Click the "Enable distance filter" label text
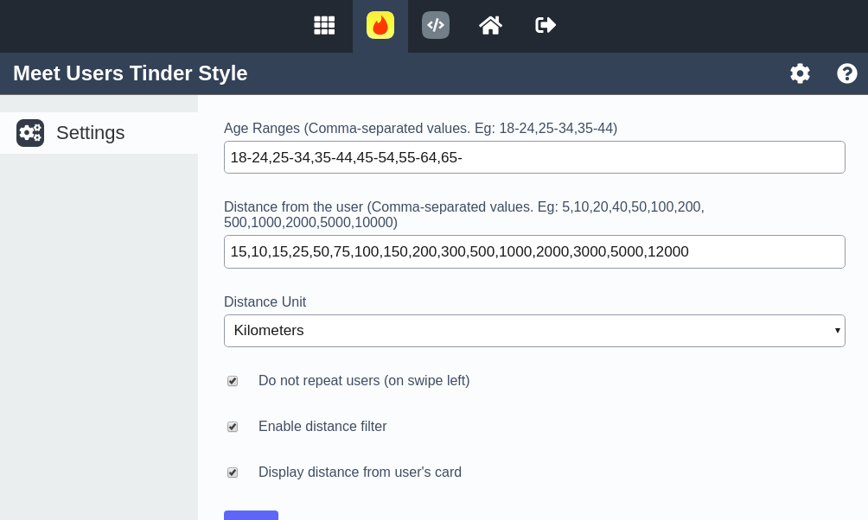This screenshot has height=520, width=868. tap(322, 427)
